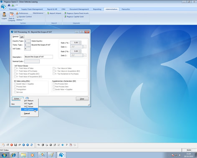
Task: Open Pegasus Capital Gold
Action: point(74,17)
